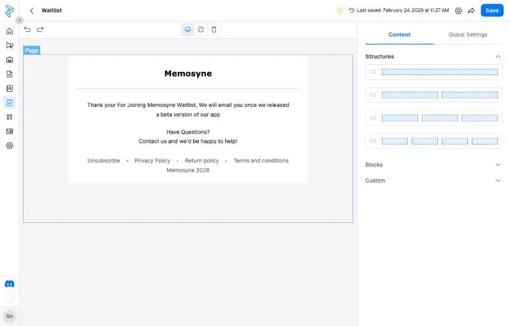
Task: Open the sidebar settings gear icon
Action: tap(10, 145)
